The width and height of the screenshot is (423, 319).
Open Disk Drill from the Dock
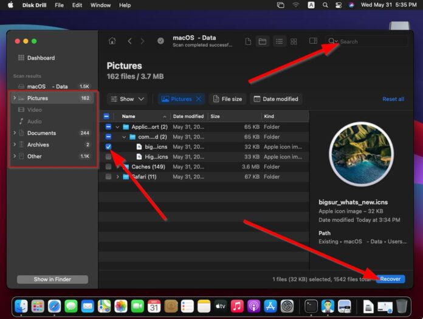pyautogui.click(x=328, y=306)
